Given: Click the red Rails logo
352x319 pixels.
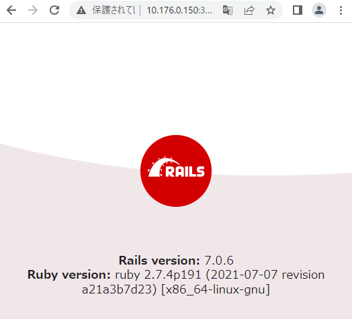Looking at the screenshot, I should click(176, 171).
